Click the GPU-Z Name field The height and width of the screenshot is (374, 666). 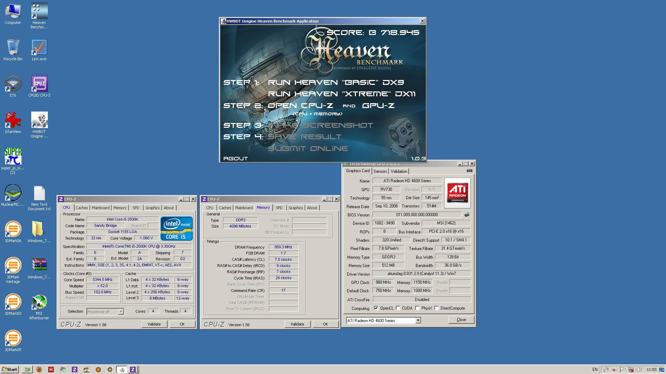click(x=407, y=181)
